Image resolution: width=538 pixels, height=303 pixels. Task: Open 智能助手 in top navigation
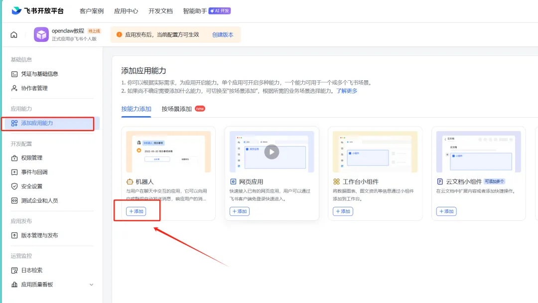pyautogui.click(x=195, y=11)
